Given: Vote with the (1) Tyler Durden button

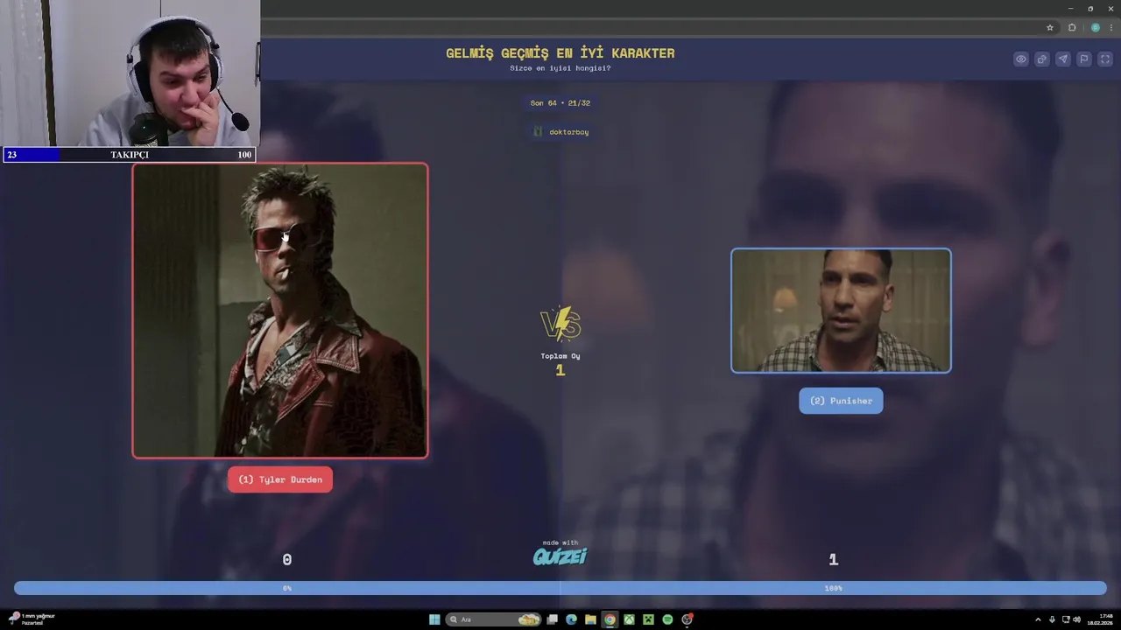Looking at the screenshot, I should [x=280, y=479].
